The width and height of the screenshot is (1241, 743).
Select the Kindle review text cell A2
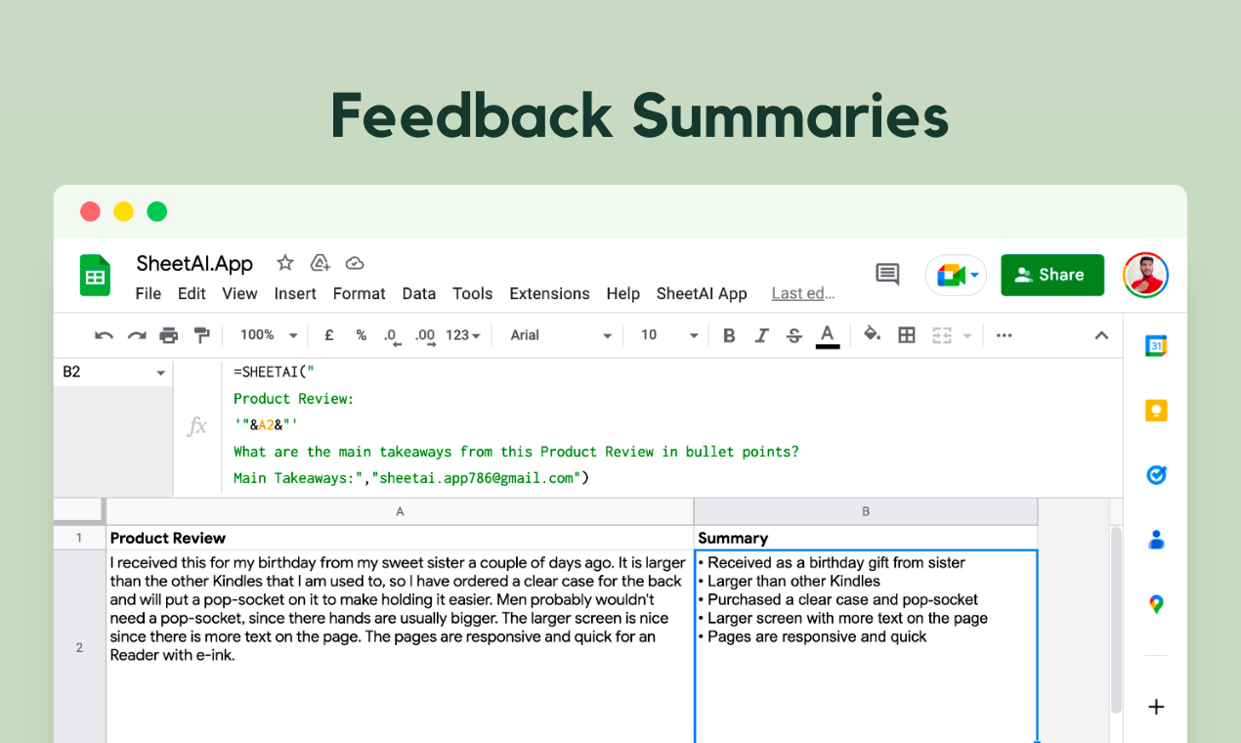[x=400, y=646]
